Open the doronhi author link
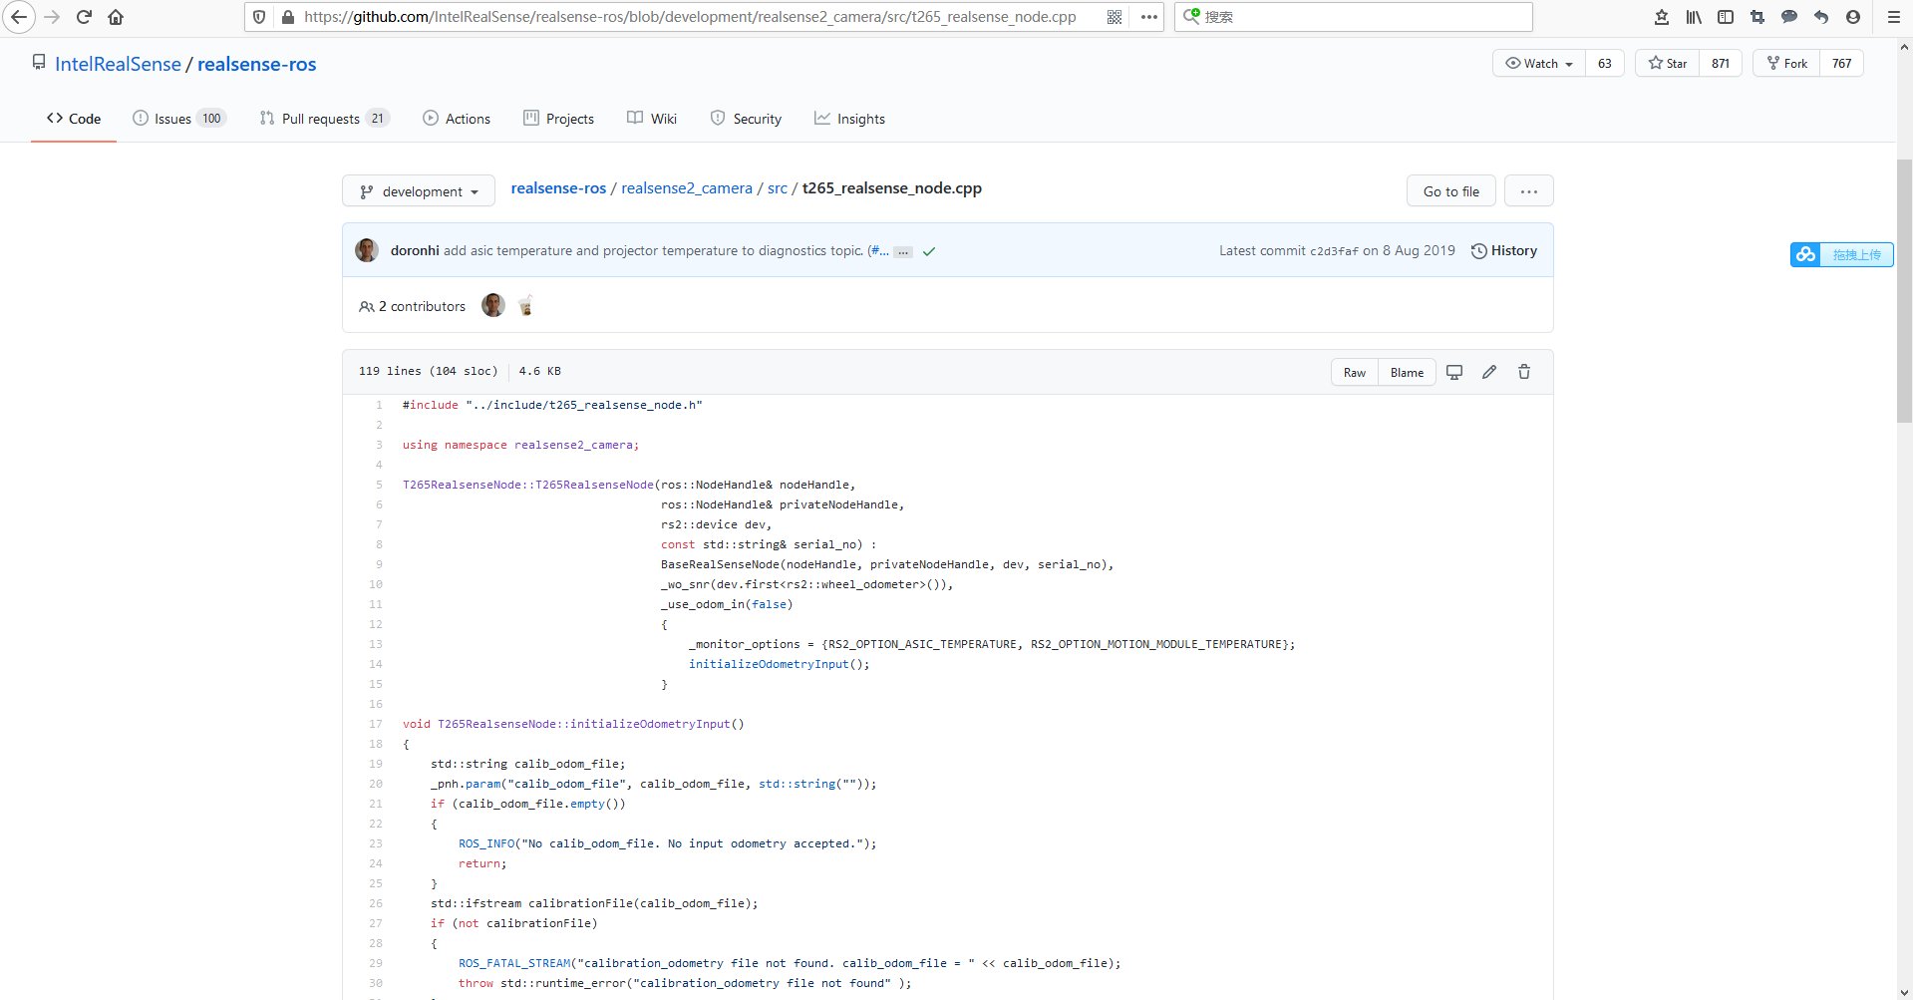1913x1000 pixels. click(415, 250)
